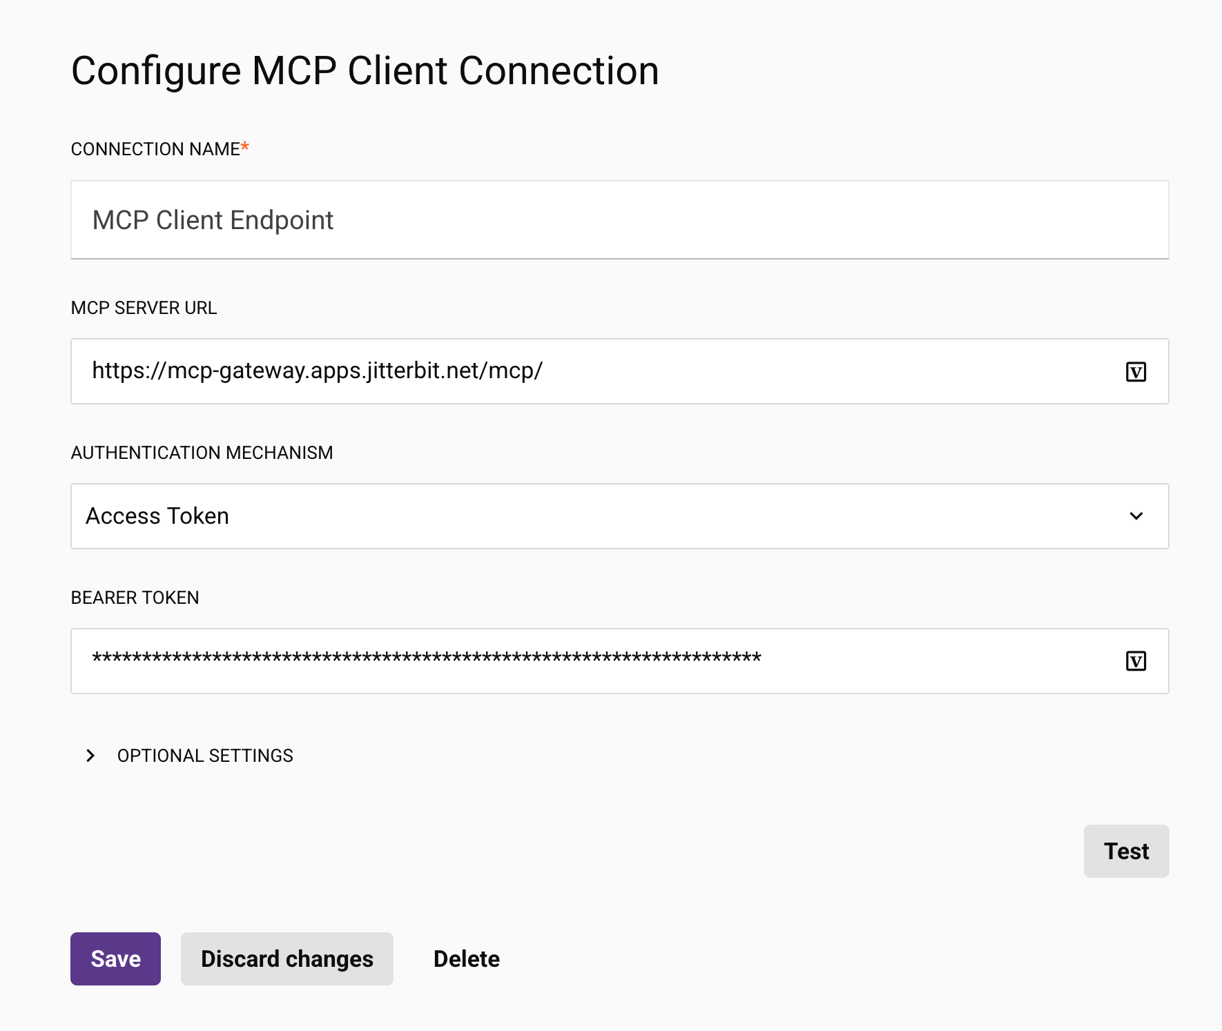This screenshot has width=1222, height=1031.
Task: Focus the Connection Name input field
Action: click(619, 220)
